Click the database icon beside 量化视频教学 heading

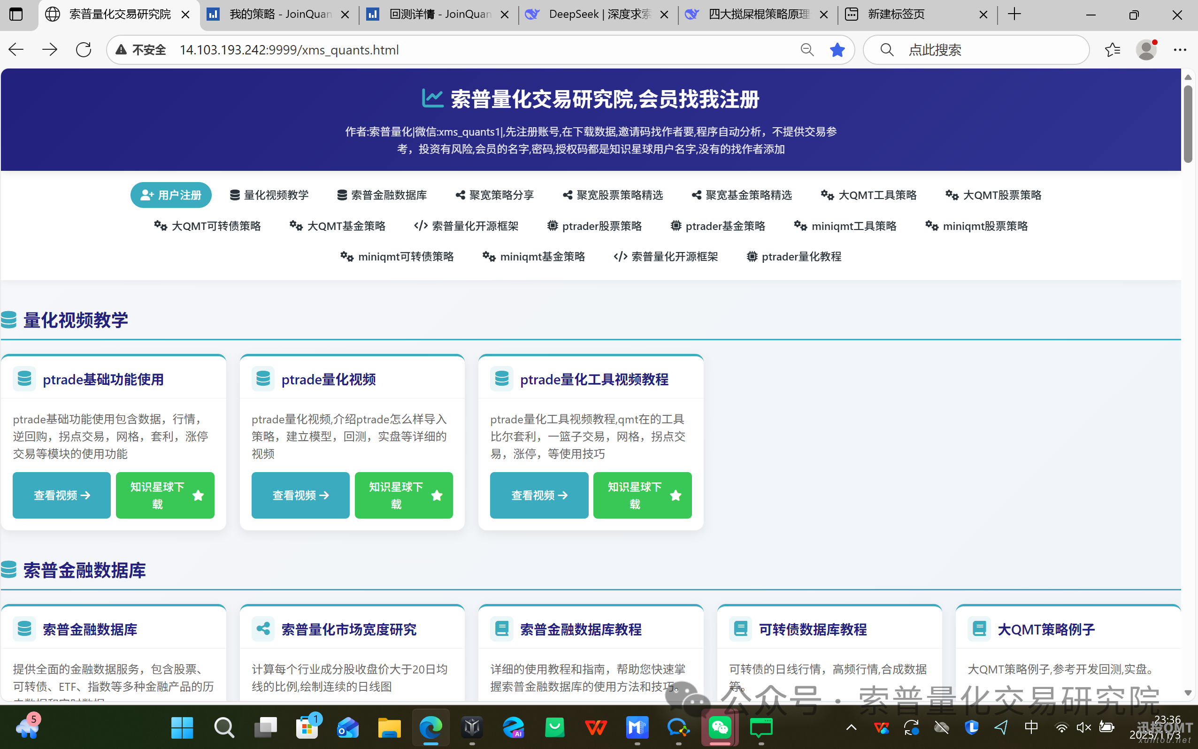(x=8, y=320)
